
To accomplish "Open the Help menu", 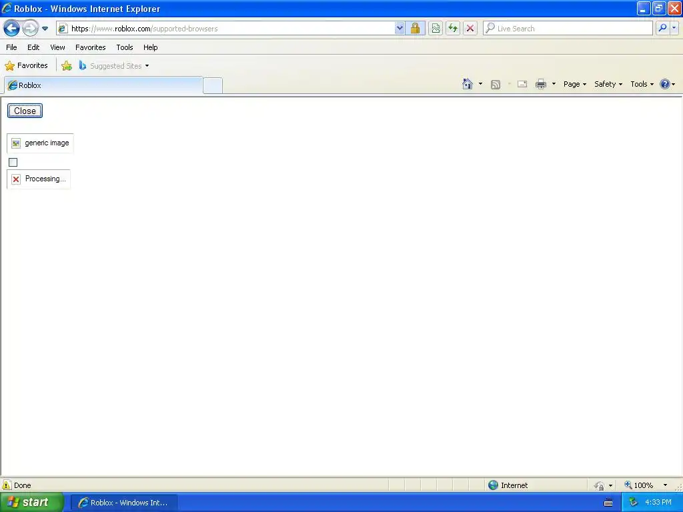I will pos(151,47).
